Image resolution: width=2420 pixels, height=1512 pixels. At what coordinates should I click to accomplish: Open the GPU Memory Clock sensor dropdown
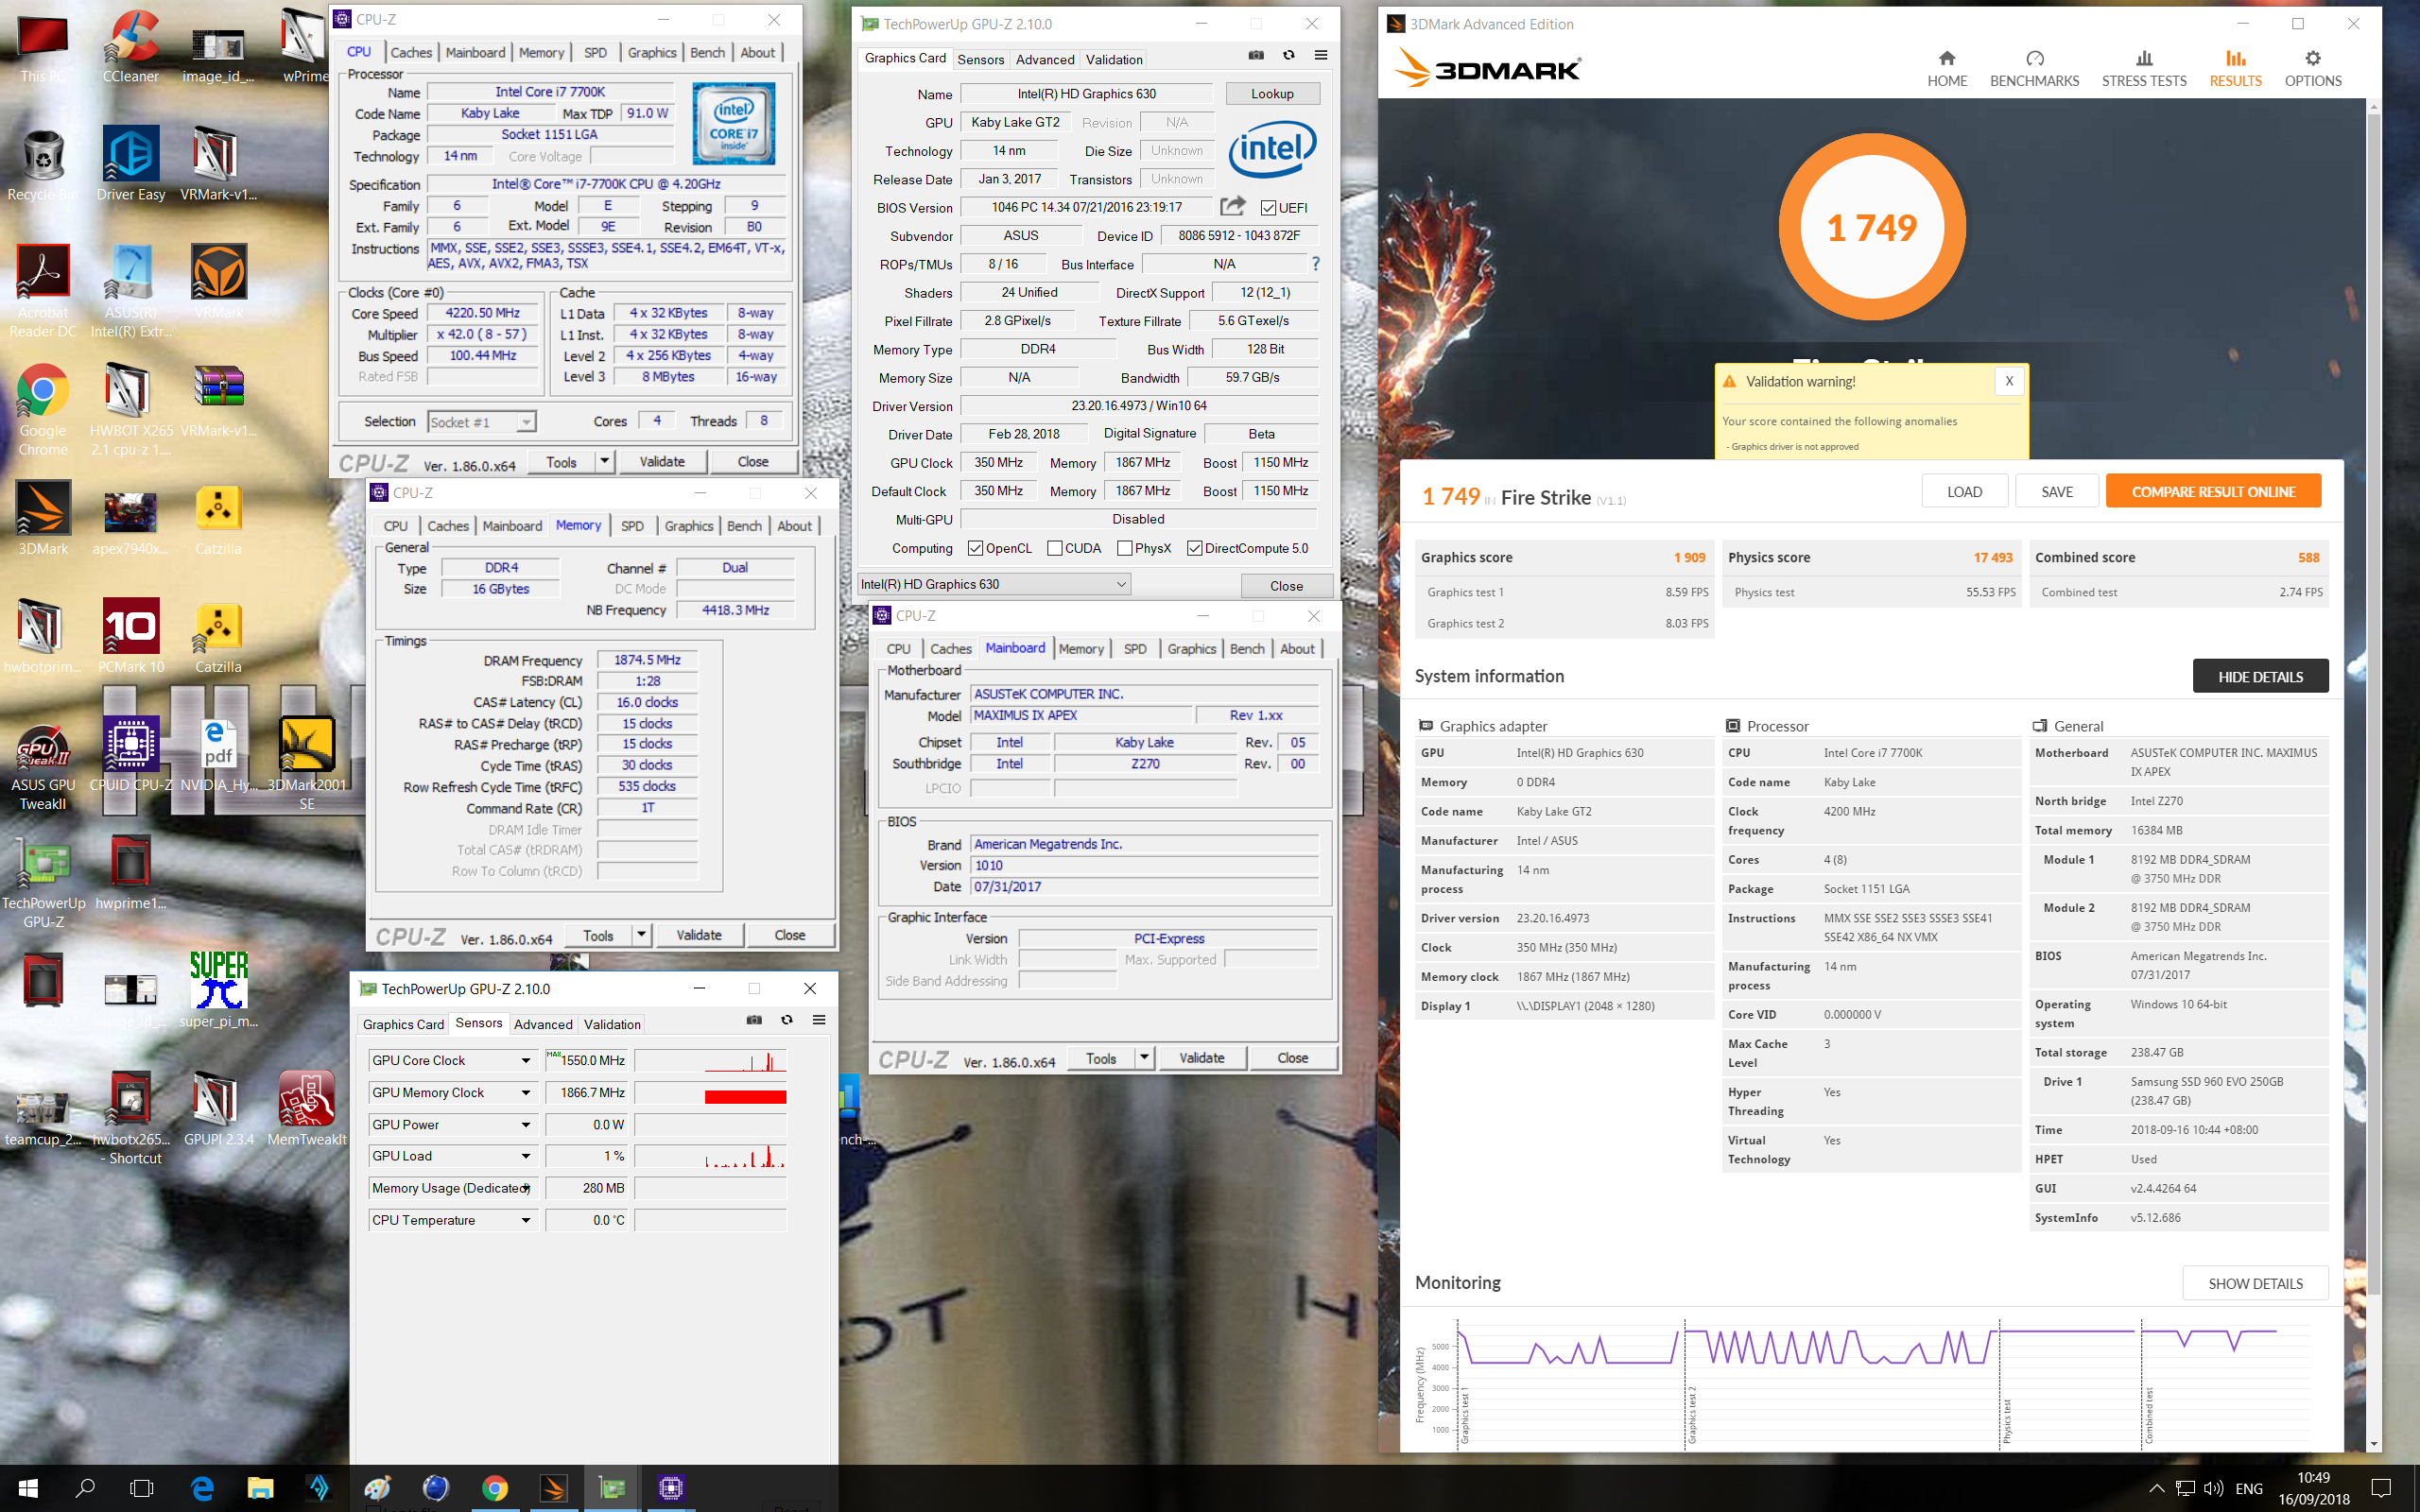[525, 1092]
